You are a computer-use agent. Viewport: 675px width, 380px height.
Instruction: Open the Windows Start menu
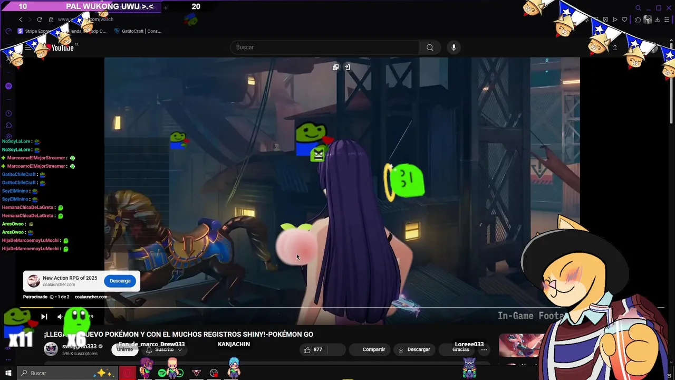8,373
